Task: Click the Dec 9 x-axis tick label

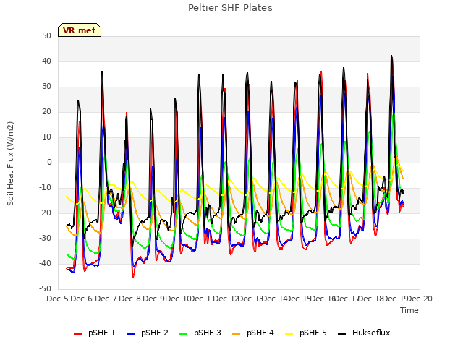Action: (x=154, y=299)
